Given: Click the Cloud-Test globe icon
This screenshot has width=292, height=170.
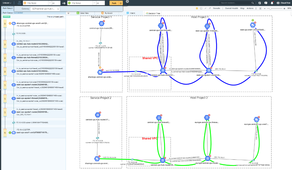Looking at the screenshot, I should click(278, 3).
